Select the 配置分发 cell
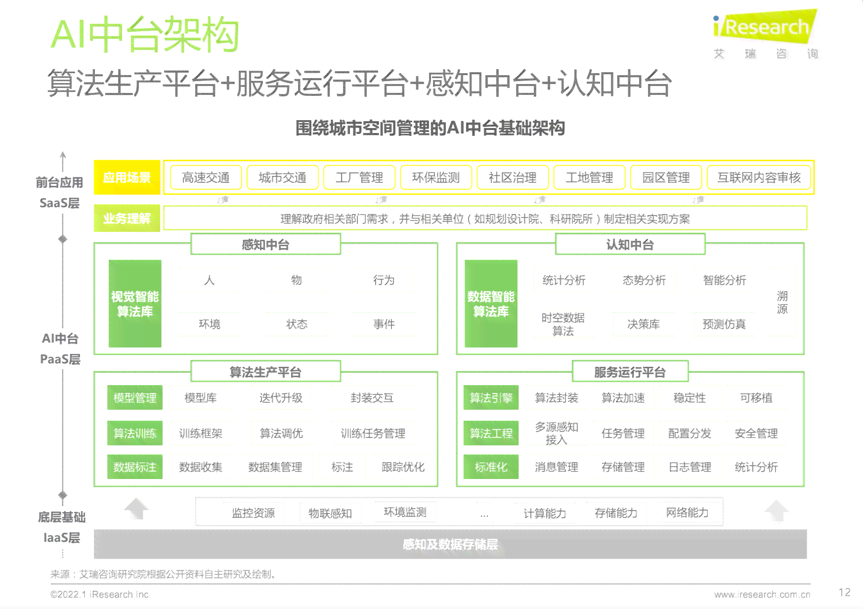863x609 pixels. pyautogui.click(x=690, y=434)
